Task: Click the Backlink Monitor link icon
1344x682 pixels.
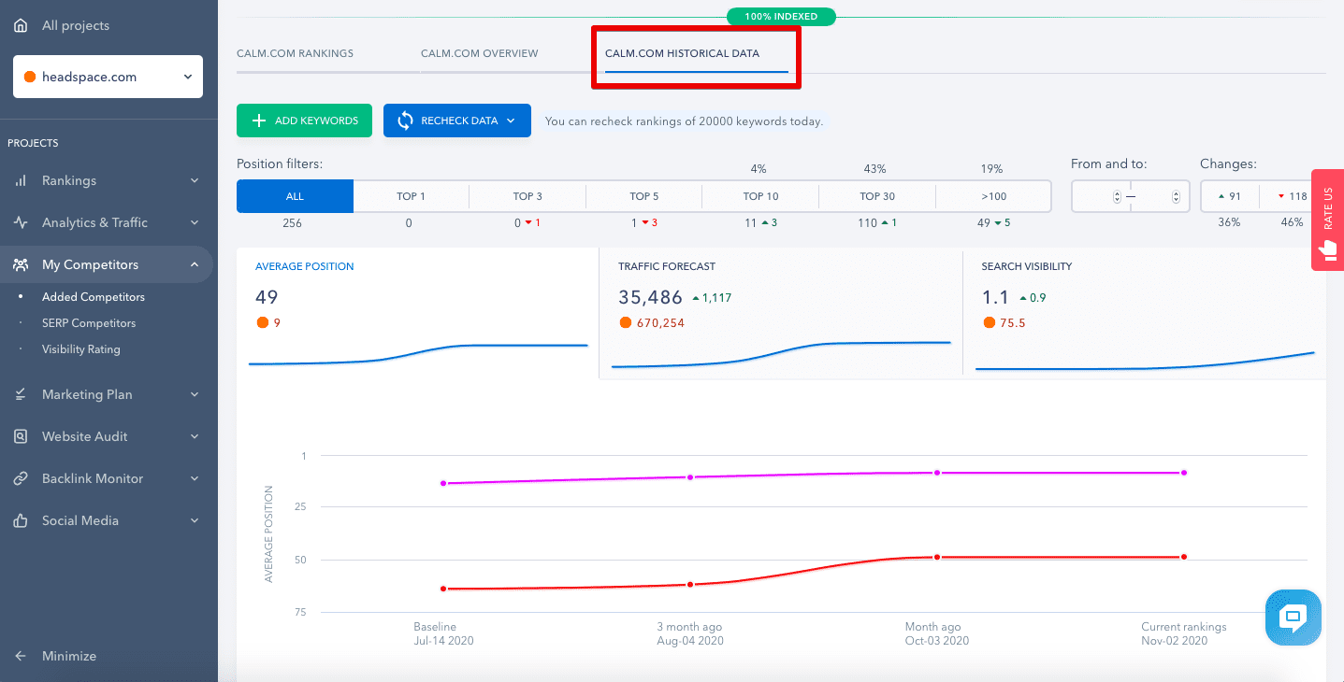Action: [21, 478]
